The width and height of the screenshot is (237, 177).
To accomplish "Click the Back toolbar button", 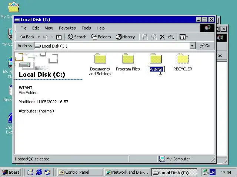I will pyautogui.click(x=27, y=37).
